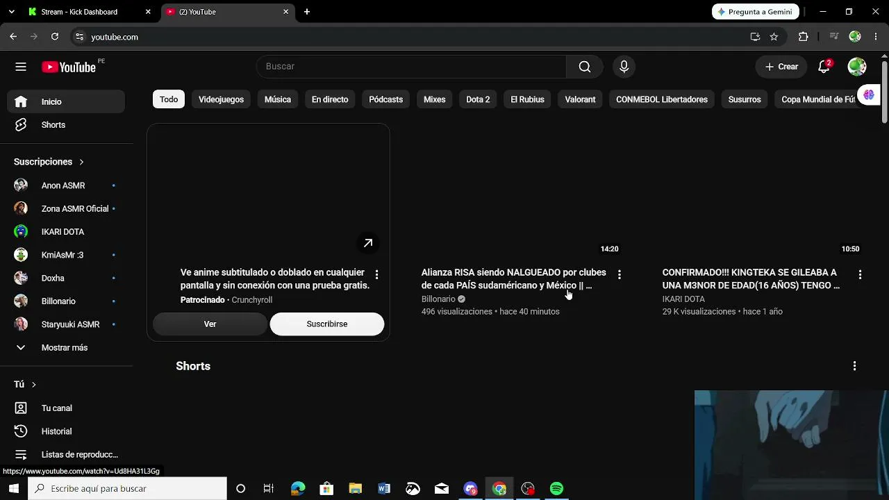Open the brain extension floating icon
The height and width of the screenshot is (500, 889).
(868, 95)
